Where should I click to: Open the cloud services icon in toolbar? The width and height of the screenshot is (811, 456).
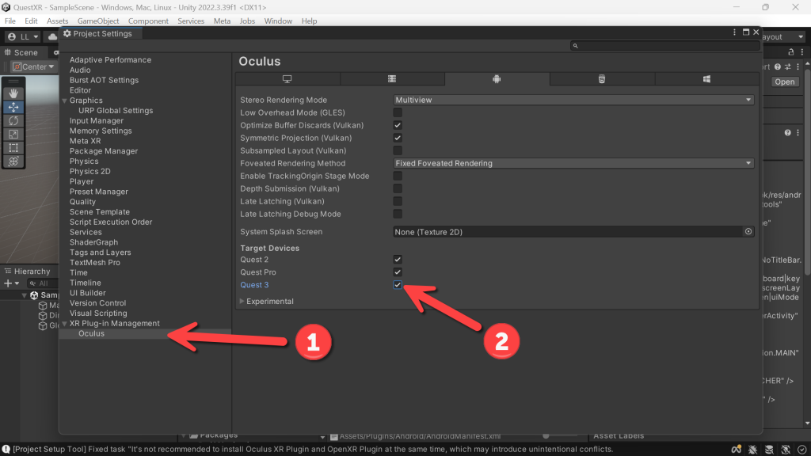pyautogui.click(x=52, y=36)
